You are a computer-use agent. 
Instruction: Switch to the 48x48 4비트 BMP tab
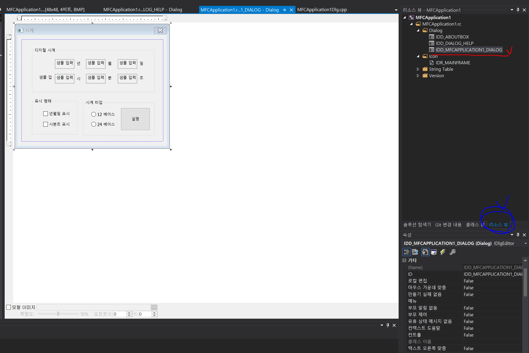[x=46, y=10]
